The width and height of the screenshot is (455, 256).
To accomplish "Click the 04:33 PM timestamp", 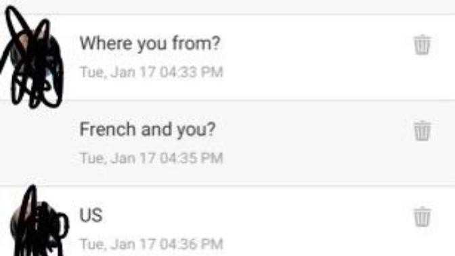I will [x=192, y=72].
